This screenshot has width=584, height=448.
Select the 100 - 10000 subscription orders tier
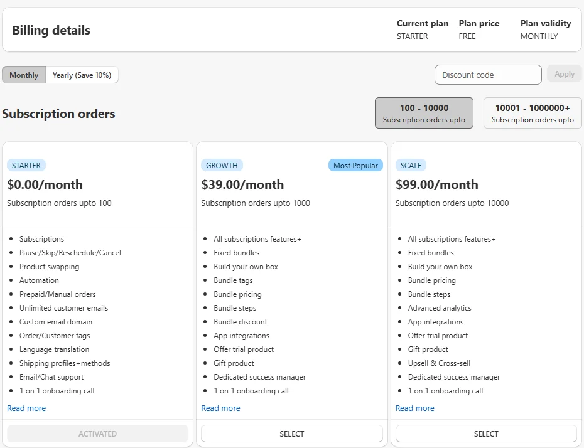click(x=424, y=113)
